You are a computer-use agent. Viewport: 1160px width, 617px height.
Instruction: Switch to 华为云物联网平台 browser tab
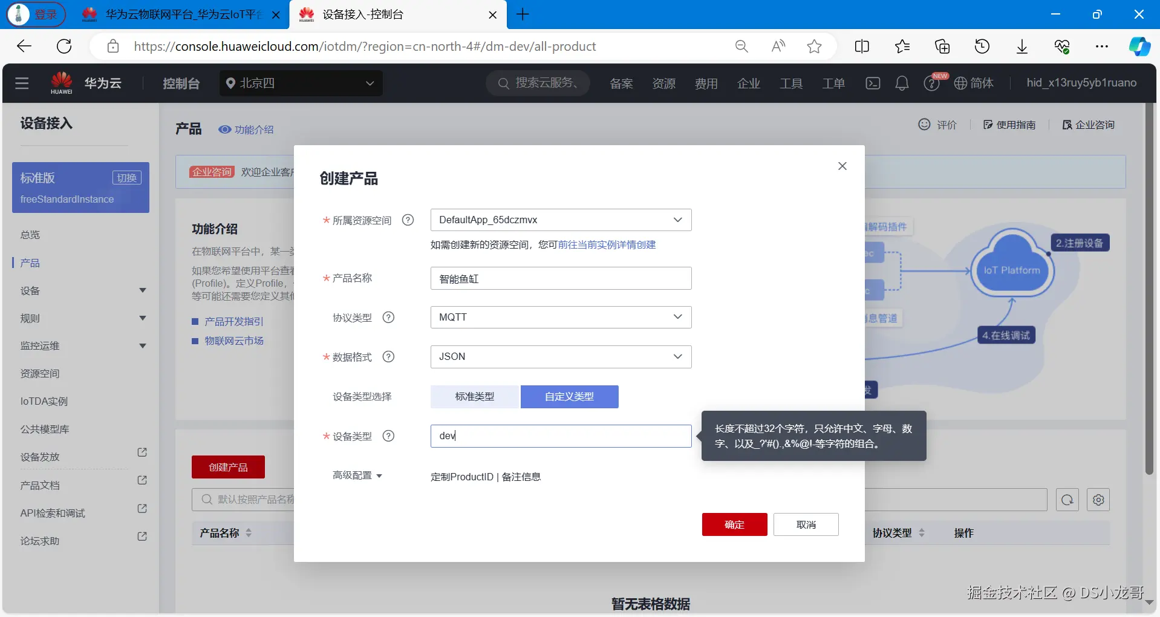pyautogui.click(x=181, y=15)
